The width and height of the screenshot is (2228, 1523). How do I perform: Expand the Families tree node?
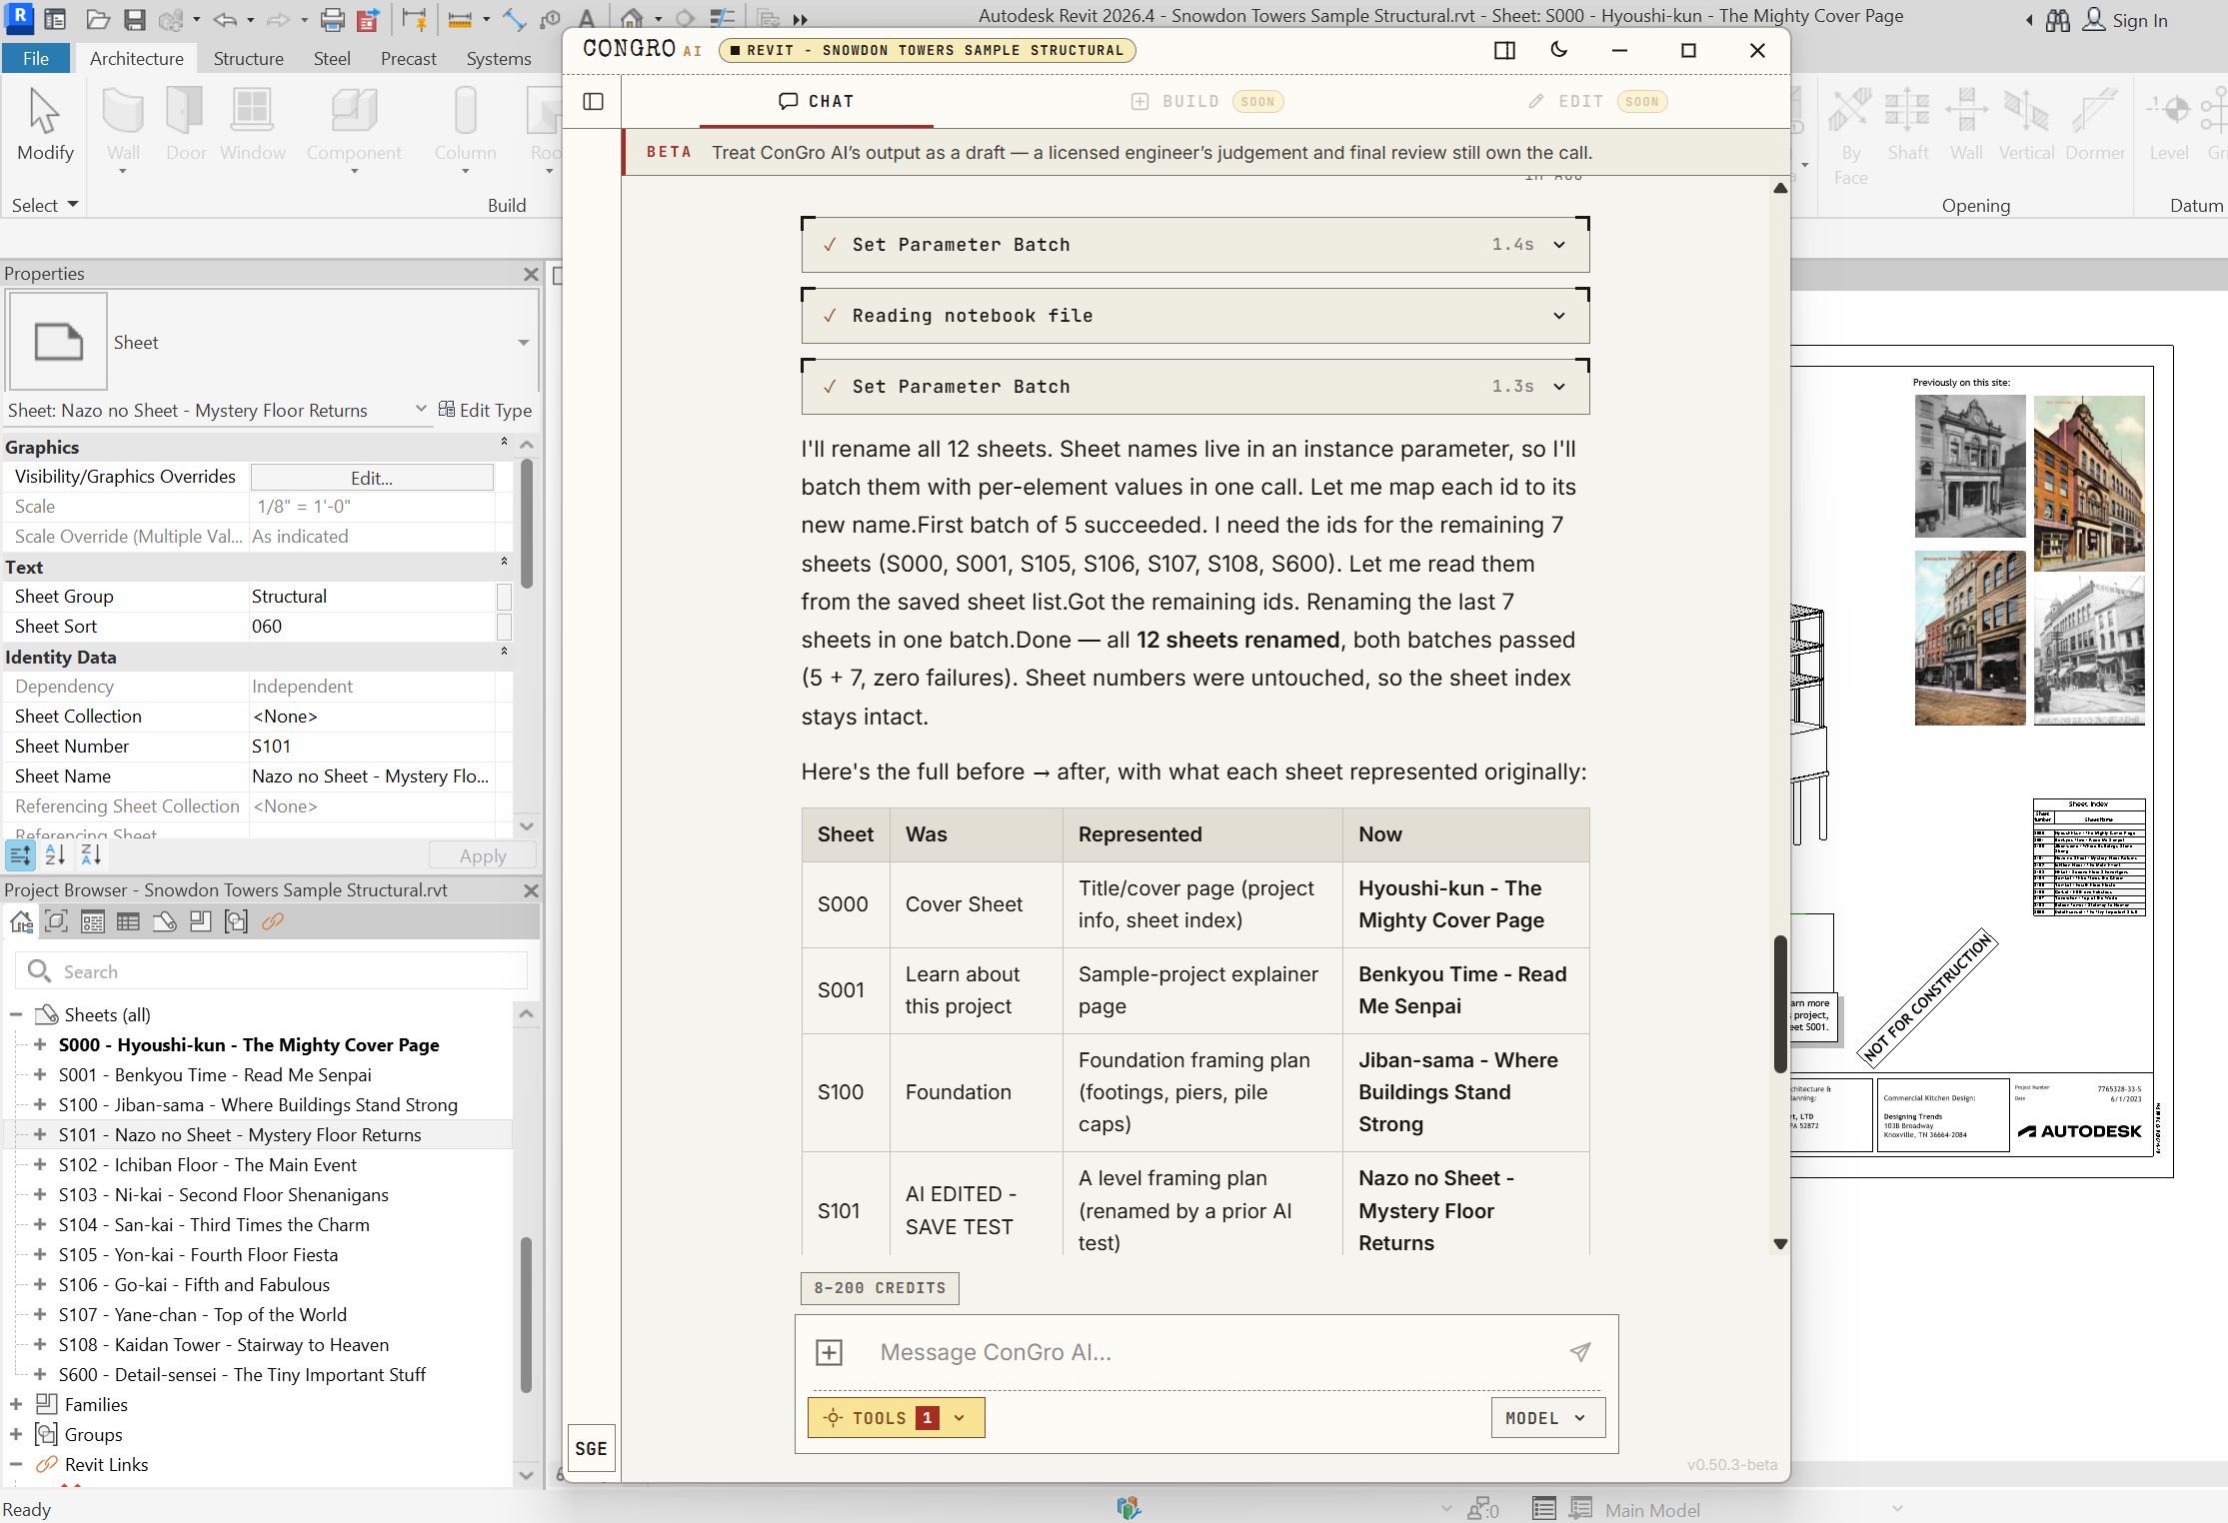(x=16, y=1404)
